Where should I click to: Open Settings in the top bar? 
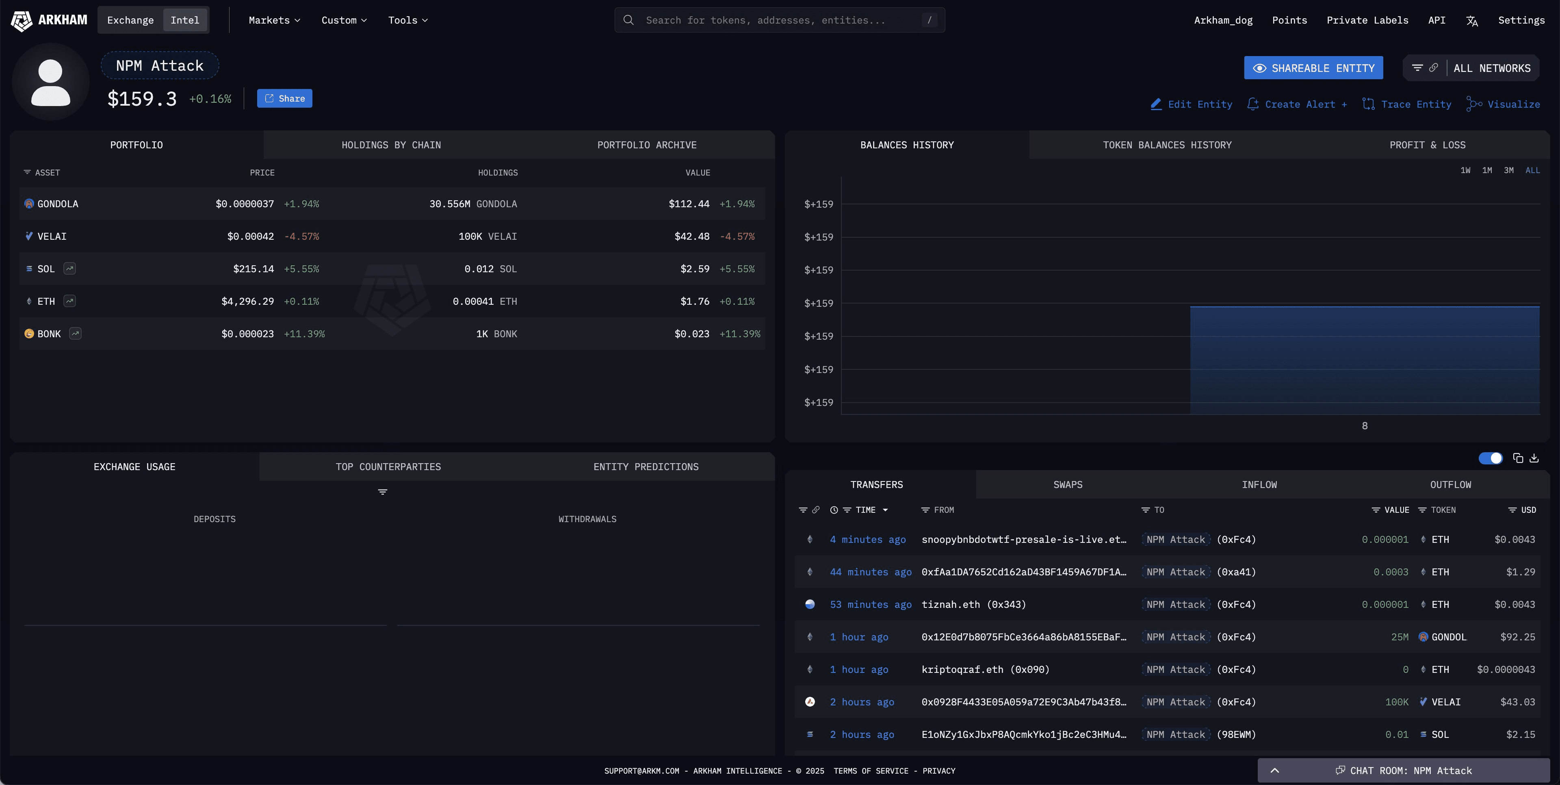point(1521,20)
